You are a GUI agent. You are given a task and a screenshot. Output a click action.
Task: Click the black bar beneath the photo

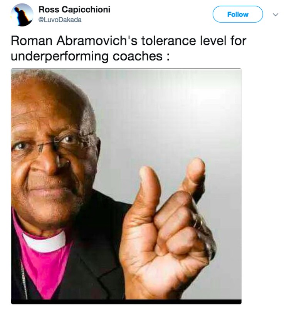click(126, 302)
